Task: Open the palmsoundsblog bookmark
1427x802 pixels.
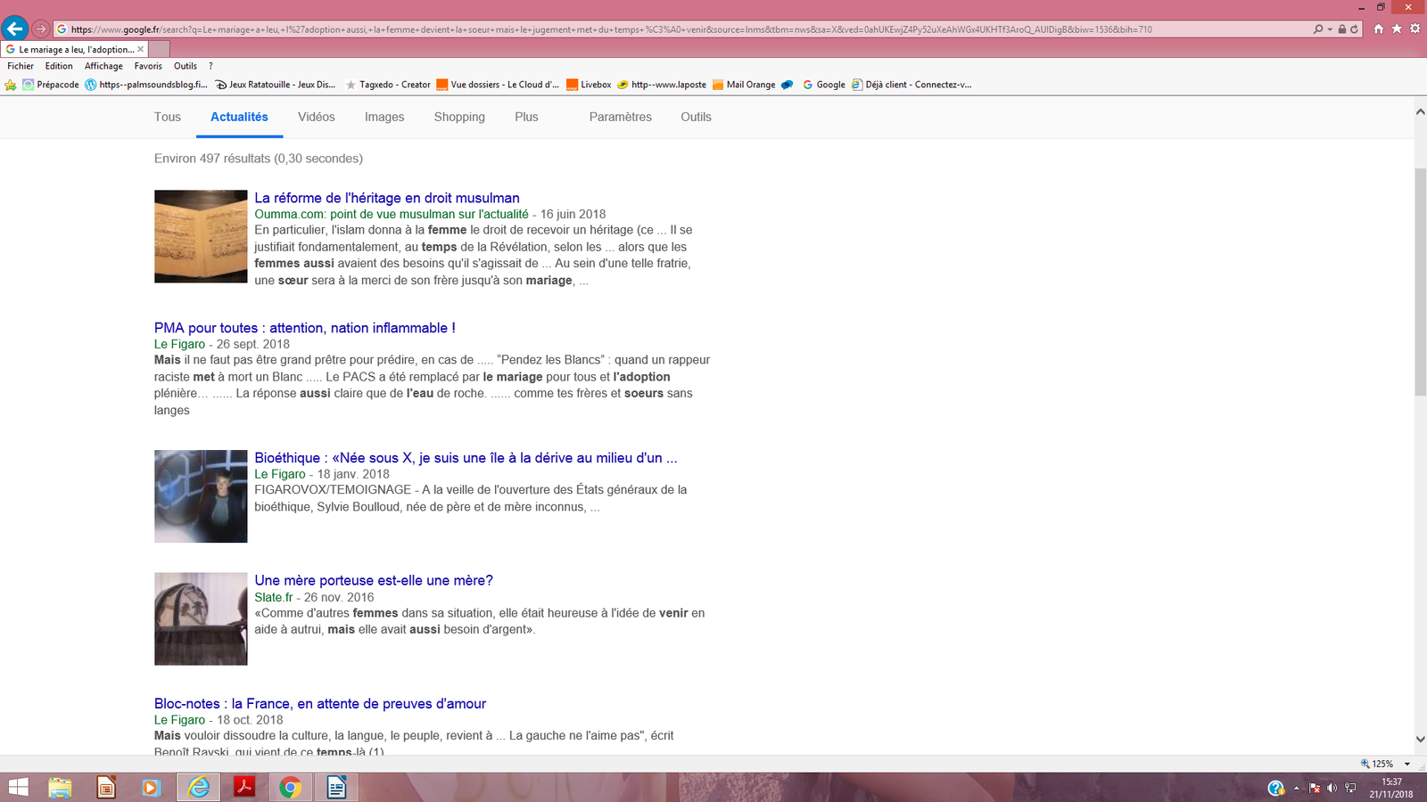Action: (x=146, y=85)
